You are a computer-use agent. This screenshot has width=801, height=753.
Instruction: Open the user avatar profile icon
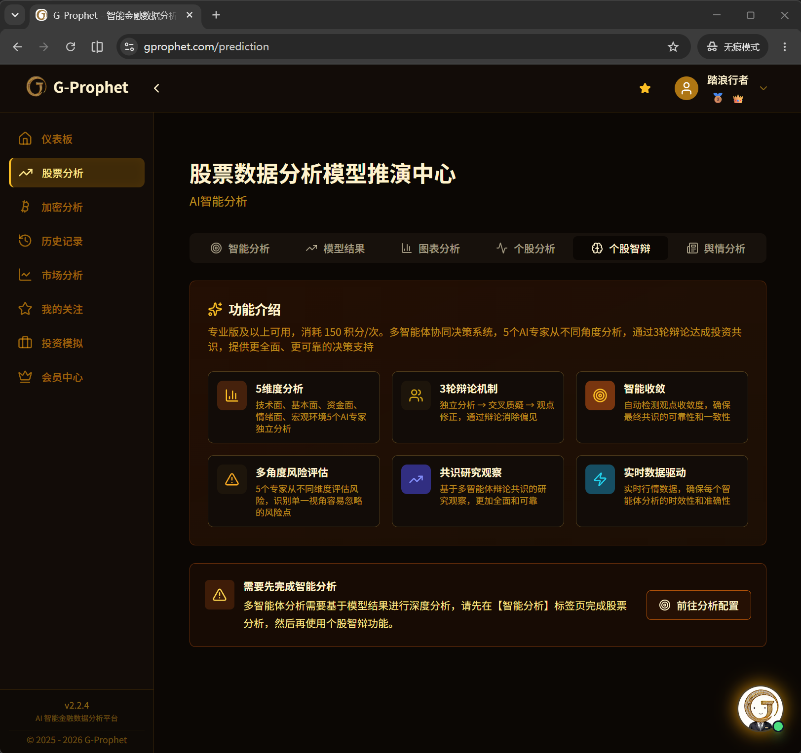point(686,88)
